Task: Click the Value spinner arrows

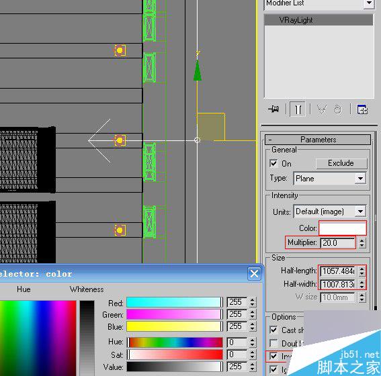Action: (x=253, y=367)
